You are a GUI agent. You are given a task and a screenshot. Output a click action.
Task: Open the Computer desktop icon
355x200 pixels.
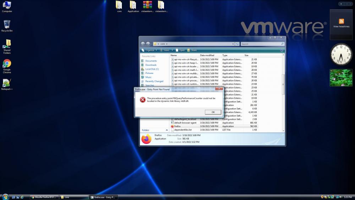[x=7, y=5]
